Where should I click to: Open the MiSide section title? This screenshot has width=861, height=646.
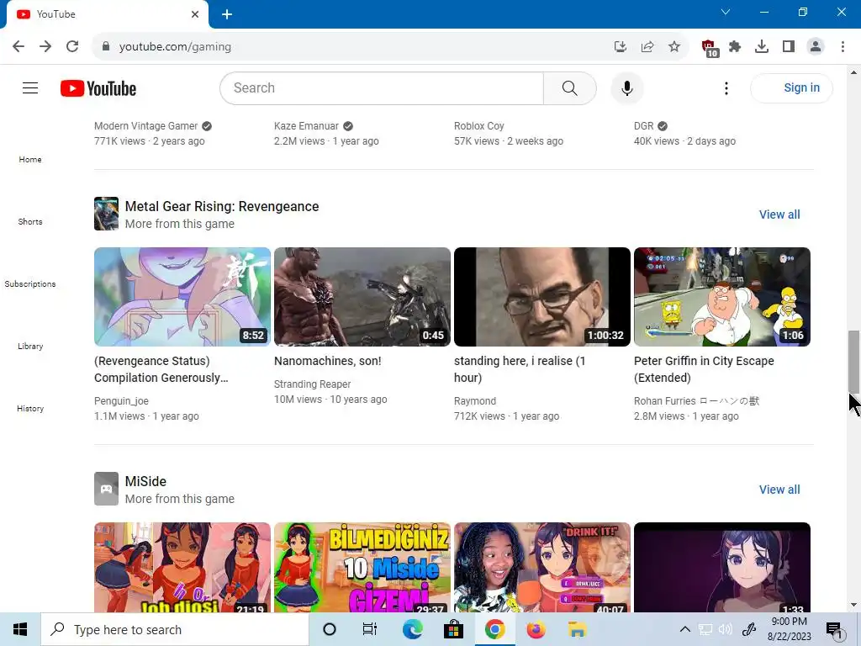tap(145, 481)
